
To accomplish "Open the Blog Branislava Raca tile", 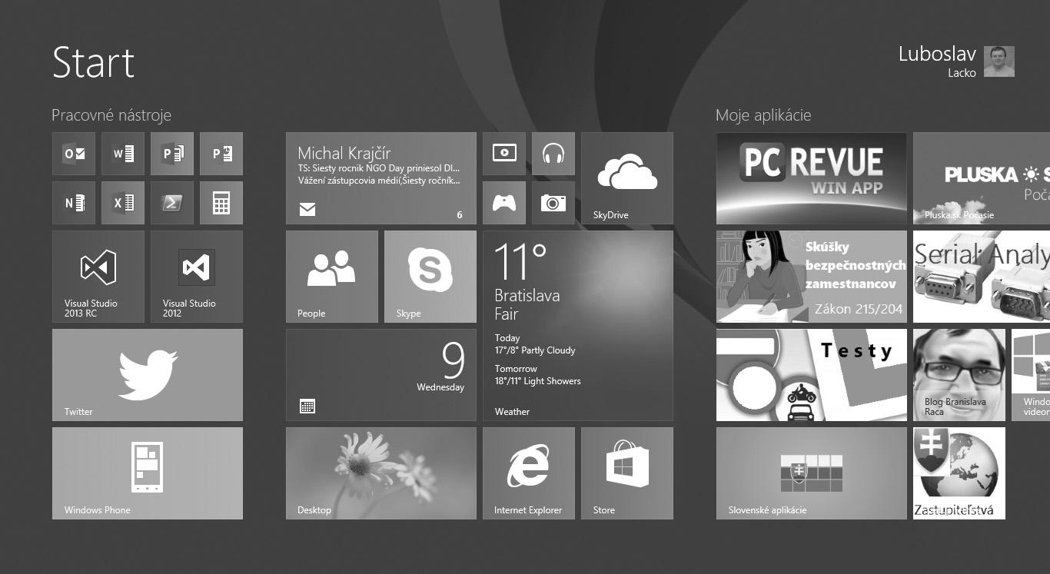I will coord(959,375).
